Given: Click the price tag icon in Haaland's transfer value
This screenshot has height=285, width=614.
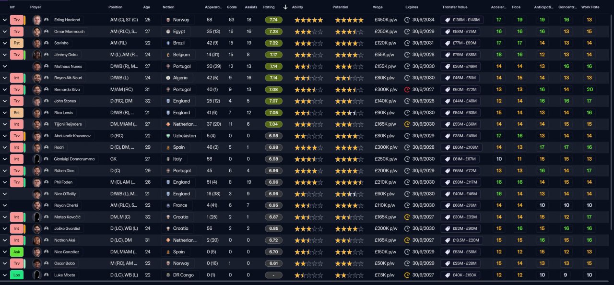Looking at the screenshot, I should point(448,20).
